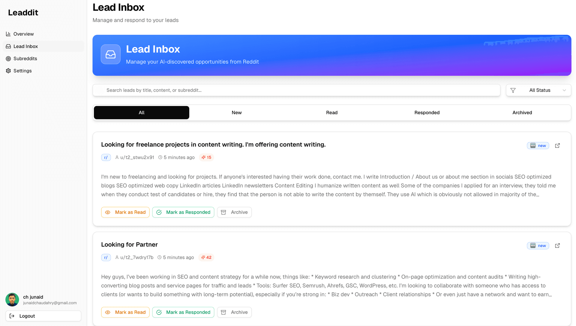The width and height of the screenshot is (576, 326).
Task: Open the Archived tab
Action: [522, 112]
